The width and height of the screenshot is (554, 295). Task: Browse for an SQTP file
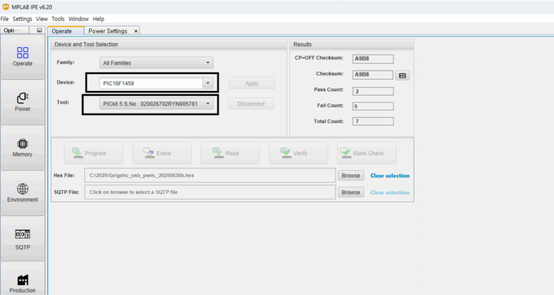(351, 192)
